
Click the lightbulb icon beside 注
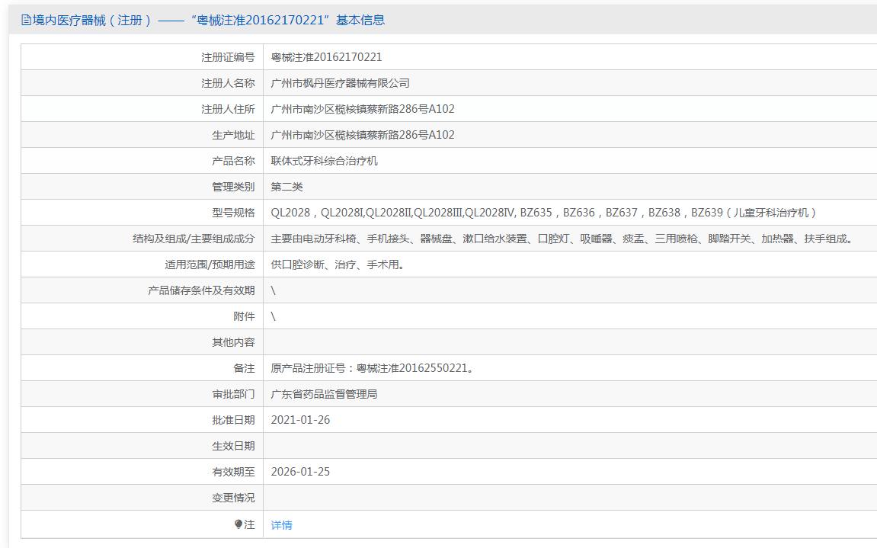pos(238,524)
